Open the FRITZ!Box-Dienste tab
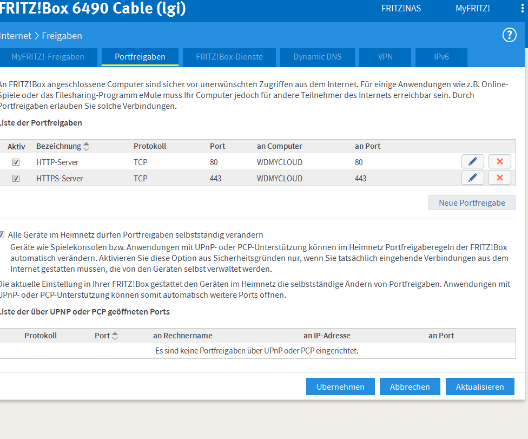Screen dimensions: 528x439 click(229, 57)
